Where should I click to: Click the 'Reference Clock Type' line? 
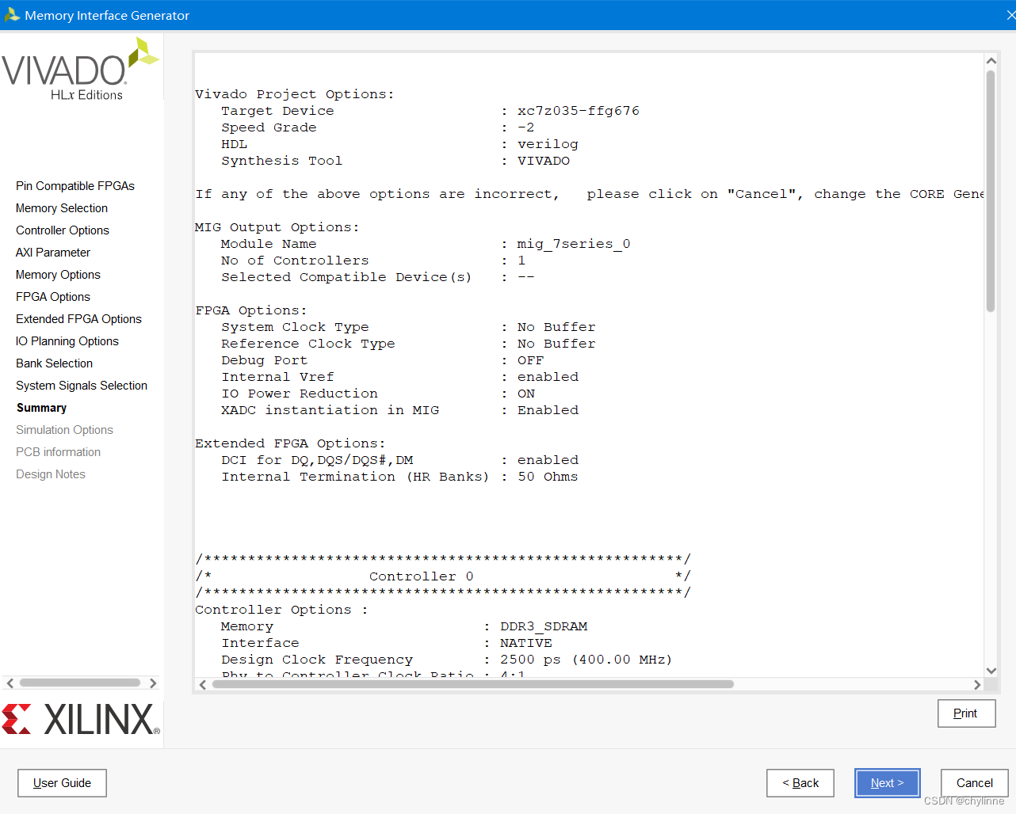pos(408,344)
